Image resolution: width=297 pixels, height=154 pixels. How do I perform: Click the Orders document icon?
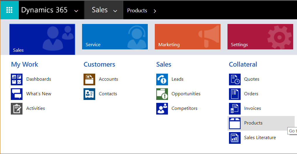[x=235, y=94]
